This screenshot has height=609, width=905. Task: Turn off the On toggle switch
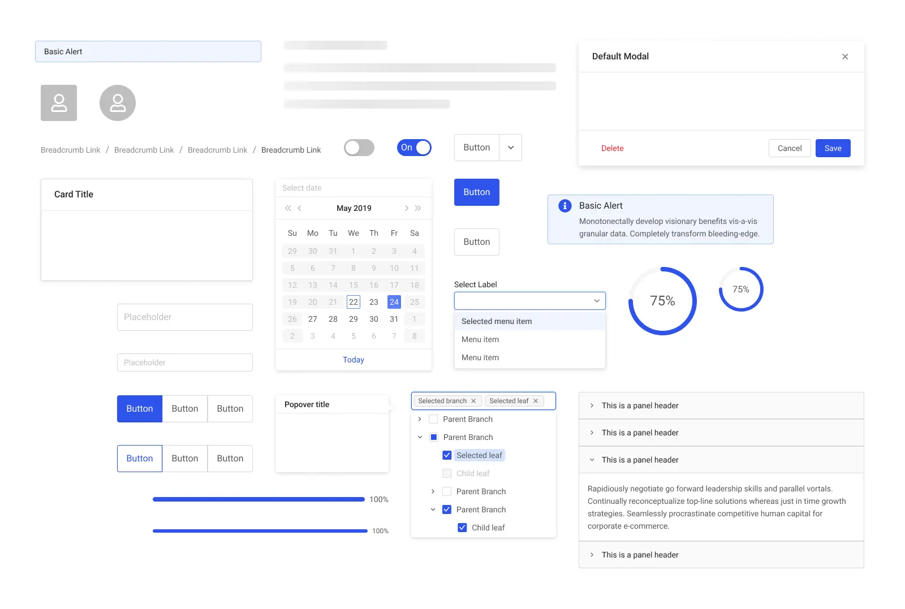coord(414,148)
